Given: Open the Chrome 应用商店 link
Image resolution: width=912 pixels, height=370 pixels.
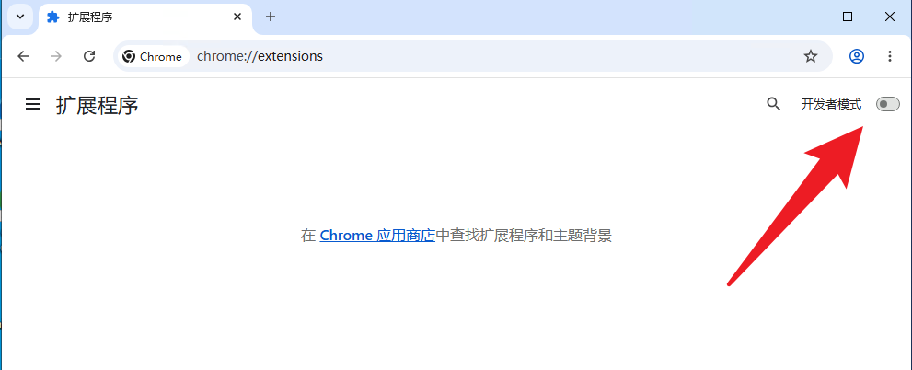Looking at the screenshot, I should pyautogui.click(x=377, y=236).
